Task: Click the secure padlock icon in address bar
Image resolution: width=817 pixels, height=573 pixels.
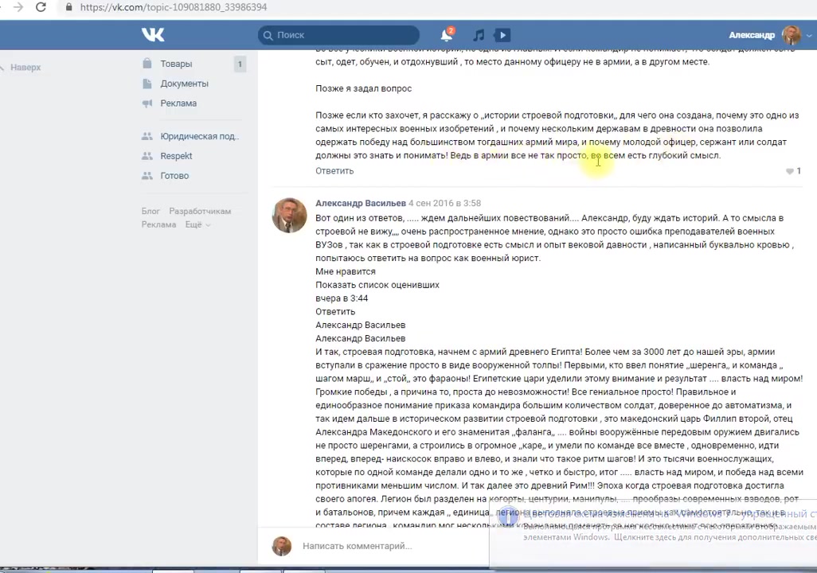Action: coord(68,7)
